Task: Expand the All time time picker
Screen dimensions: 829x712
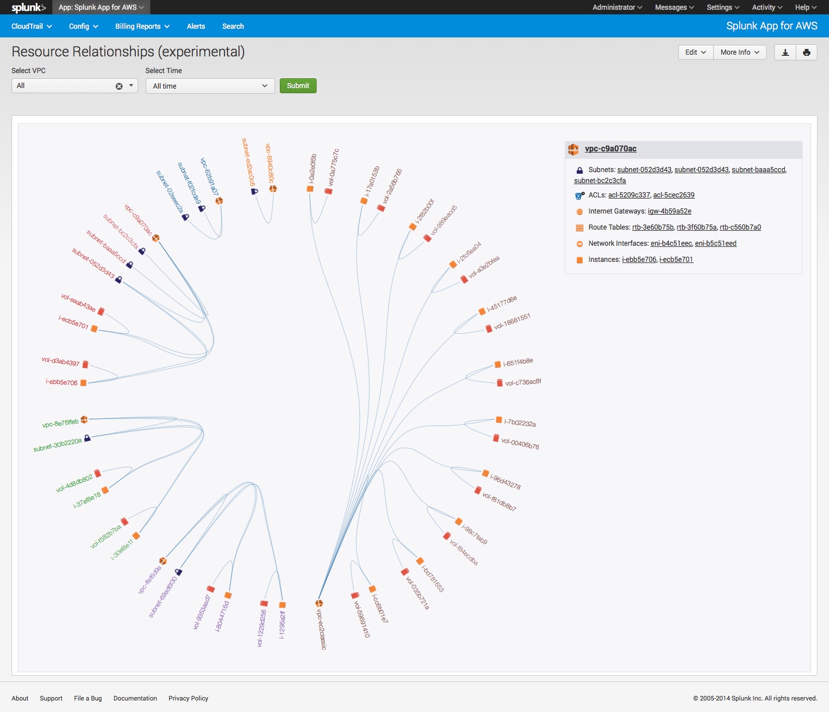Action: [210, 86]
